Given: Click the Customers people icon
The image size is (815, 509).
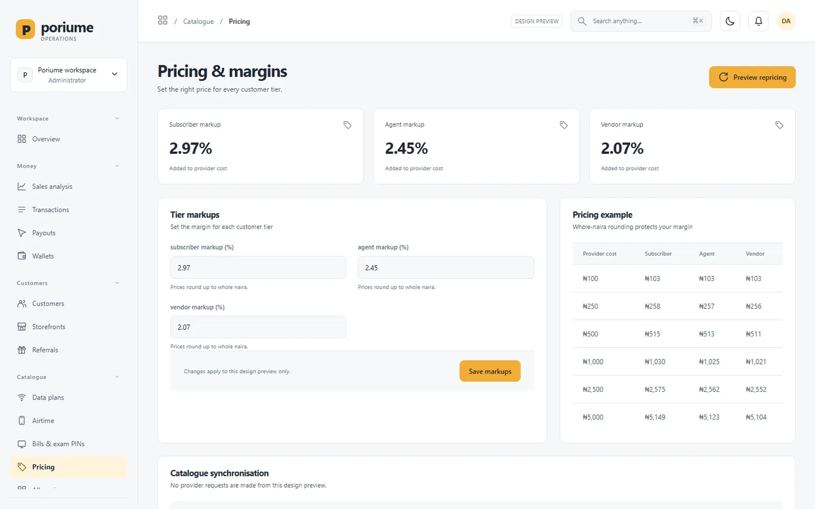Looking at the screenshot, I should 21,303.
